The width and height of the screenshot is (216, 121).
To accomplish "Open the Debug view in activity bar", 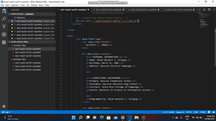I will click(4, 34).
